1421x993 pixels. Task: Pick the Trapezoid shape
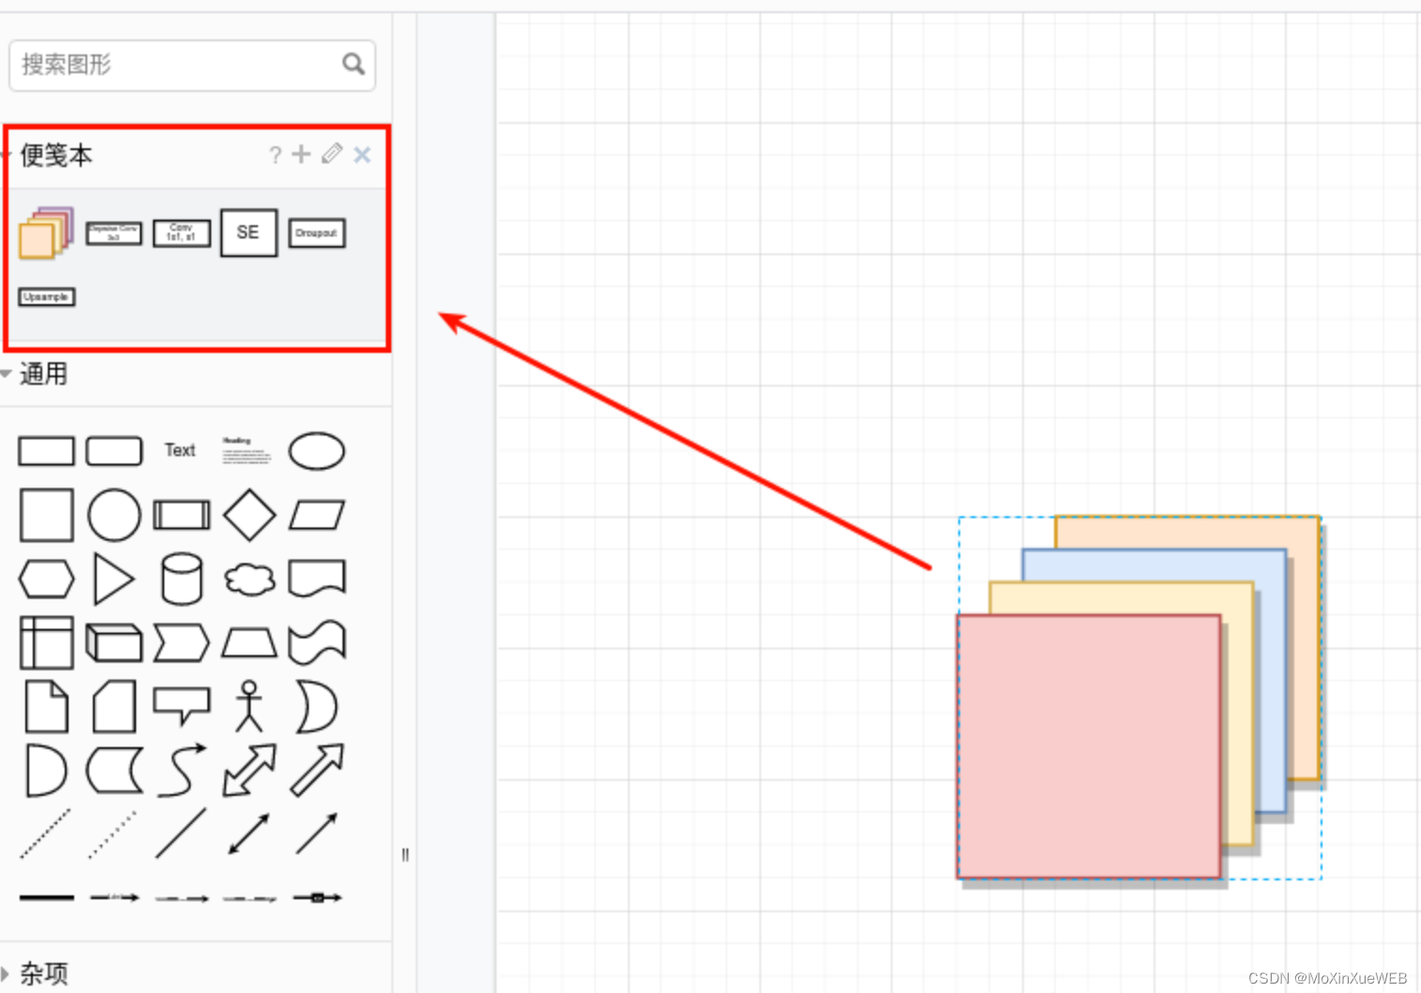click(x=249, y=643)
